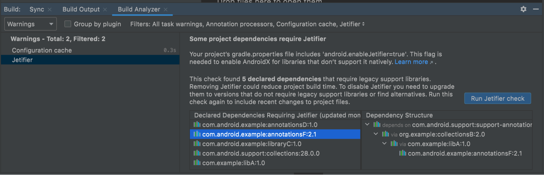Enable the Group by plugin checkbox
Screen dimensions: 544x175
point(68,24)
